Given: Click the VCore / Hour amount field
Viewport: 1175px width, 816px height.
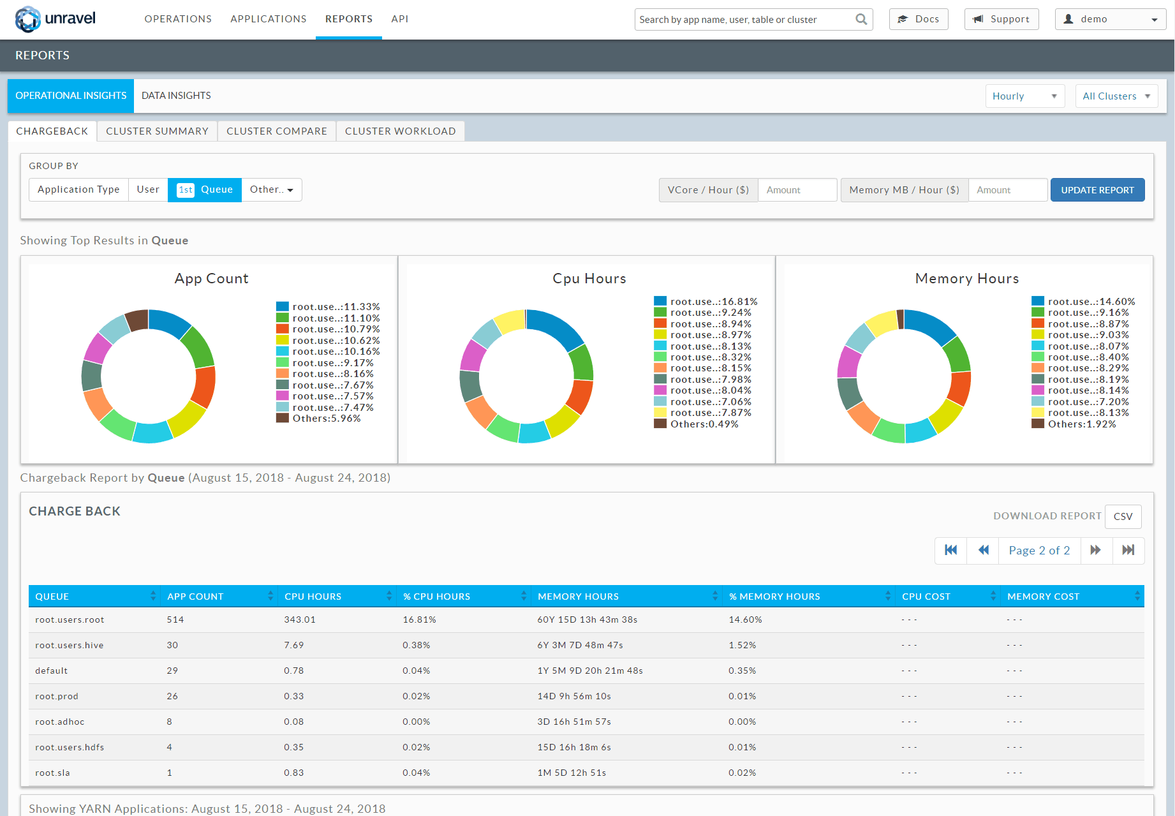Looking at the screenshot, I should [797, 190].
